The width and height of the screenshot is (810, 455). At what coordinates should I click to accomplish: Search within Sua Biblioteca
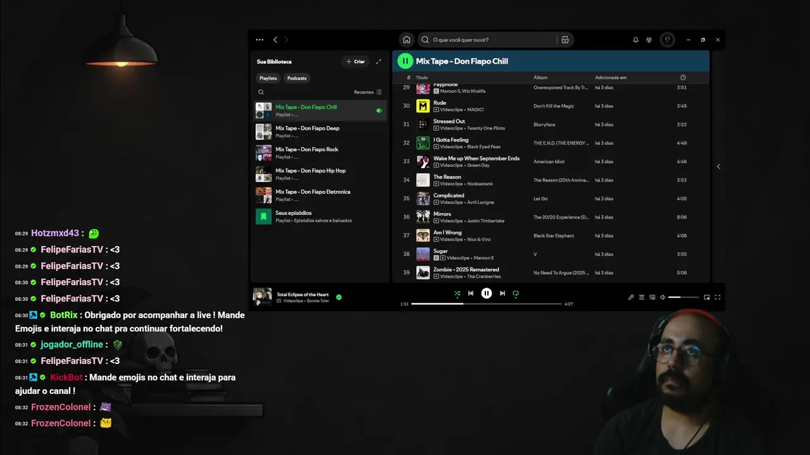(x=261, y=92)
